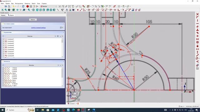Toggle checkbox for Constraint3
This screenshot has height=112, width=200.
4,43
